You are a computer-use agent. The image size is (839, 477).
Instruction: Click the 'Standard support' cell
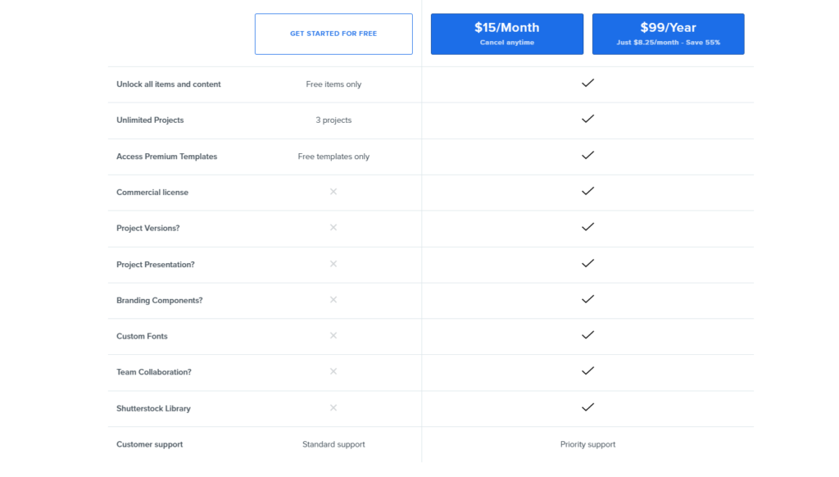click(x=333, y=444)
